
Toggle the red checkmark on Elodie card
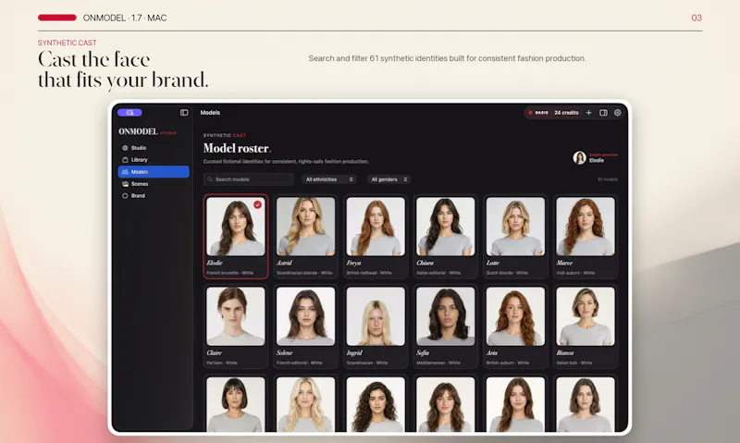point(258,204)
